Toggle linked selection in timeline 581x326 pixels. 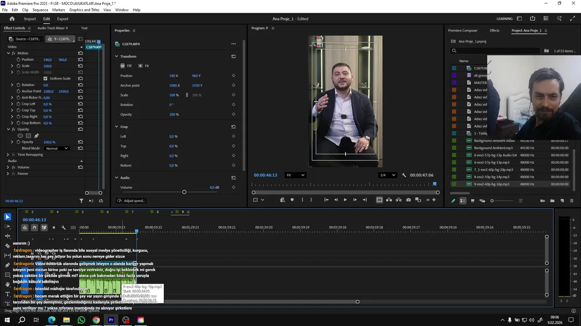coord(44,227)
